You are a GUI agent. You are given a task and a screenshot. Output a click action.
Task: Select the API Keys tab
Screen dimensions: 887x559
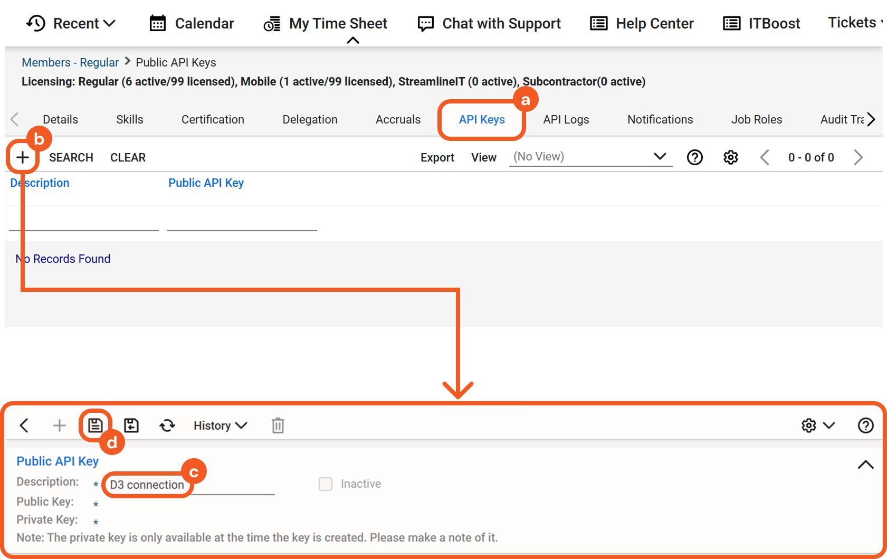(482, 120)
